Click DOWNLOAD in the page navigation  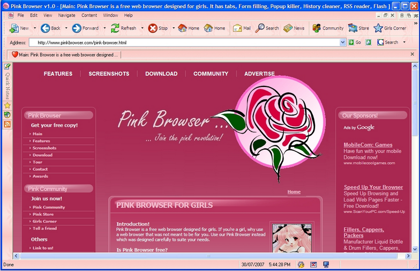[x=161, y=74]
